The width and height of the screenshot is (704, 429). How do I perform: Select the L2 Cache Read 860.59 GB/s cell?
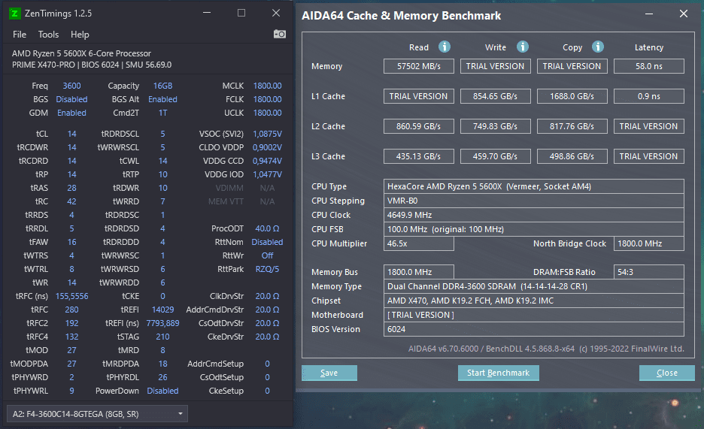coord(418,126)
